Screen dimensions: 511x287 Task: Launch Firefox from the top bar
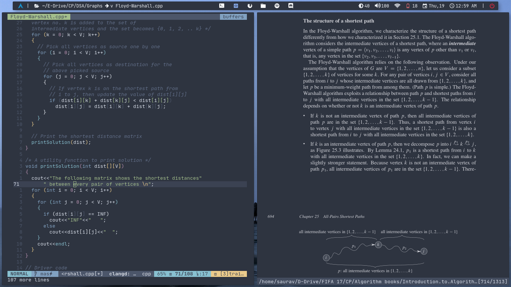click(x=250, y=6)
